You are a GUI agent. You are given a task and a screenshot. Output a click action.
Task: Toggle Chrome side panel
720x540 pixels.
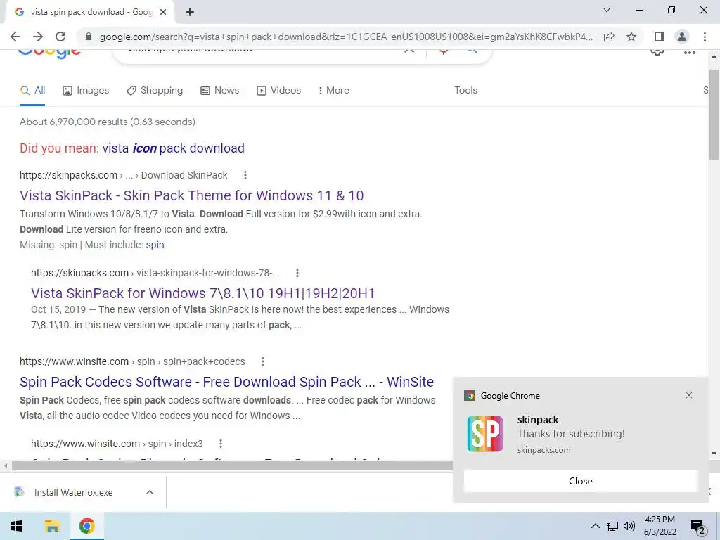(x=660, y=37)
